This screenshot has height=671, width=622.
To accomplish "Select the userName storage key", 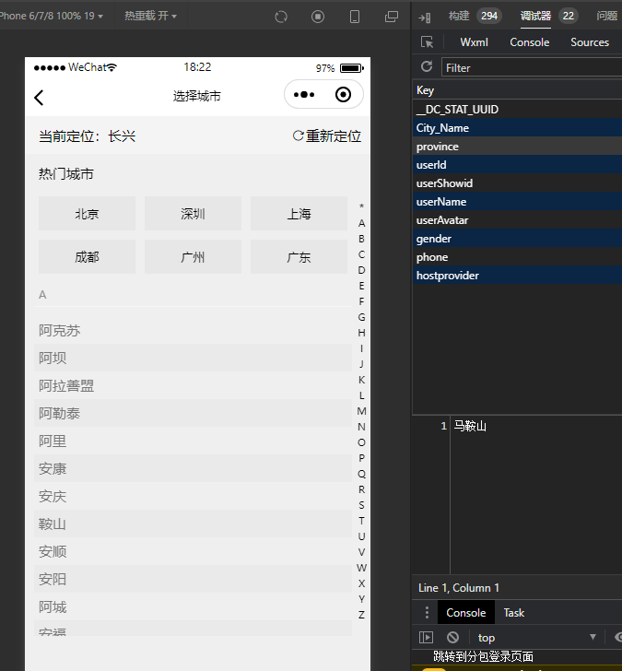I will 517,201.
